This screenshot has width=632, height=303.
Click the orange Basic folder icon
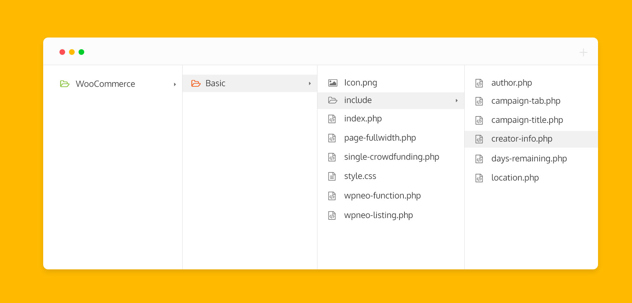[x=196, y=84]
